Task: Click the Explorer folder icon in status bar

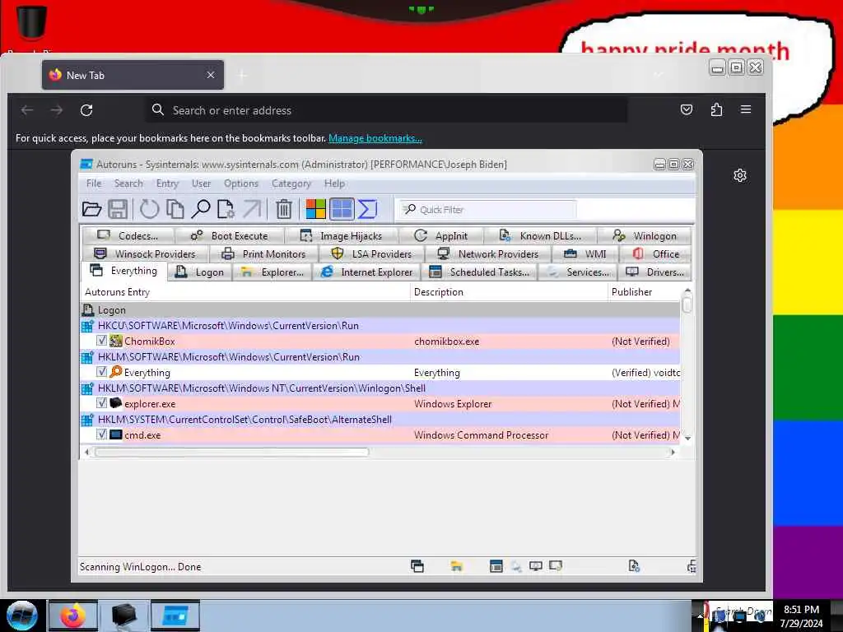Action: tap(456, 565)
